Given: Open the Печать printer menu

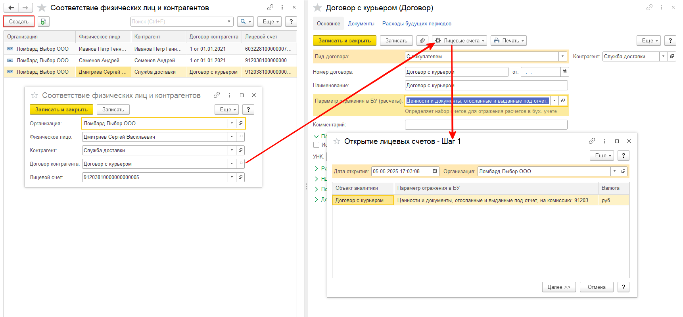Looking at the screenshot, I should coord(508,40).
